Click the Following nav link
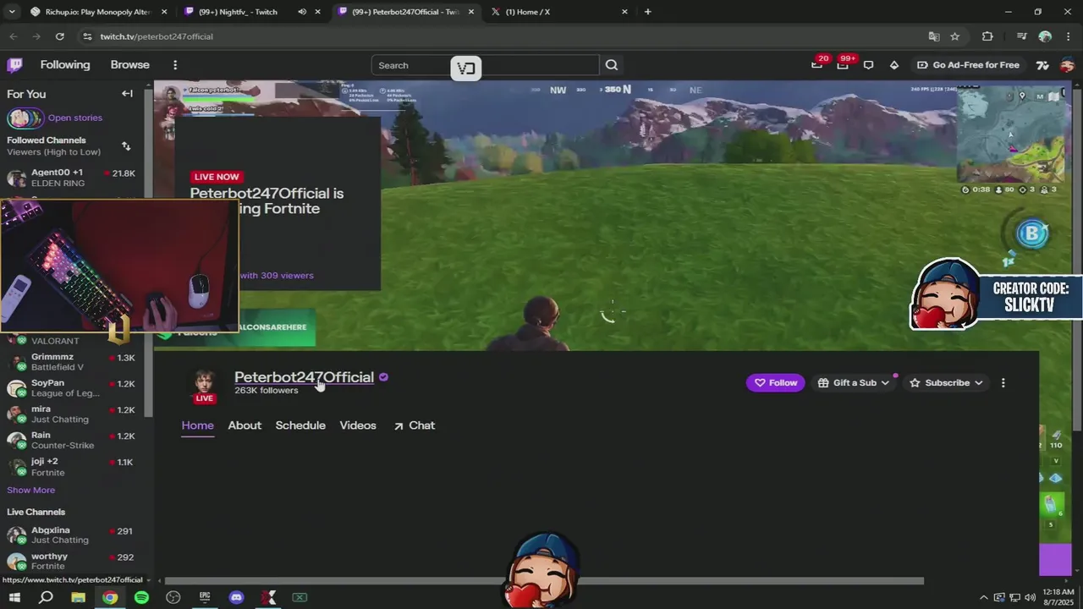 point(65,65)
